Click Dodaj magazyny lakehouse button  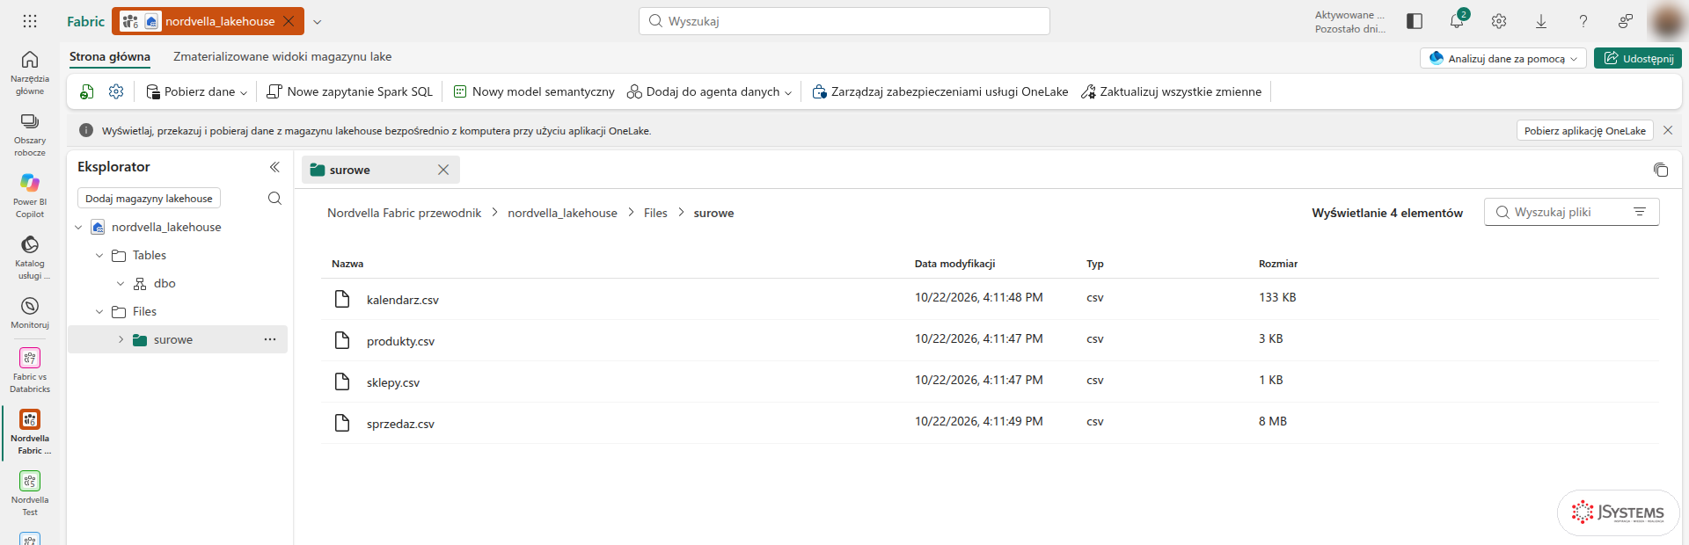pos(149,199)
